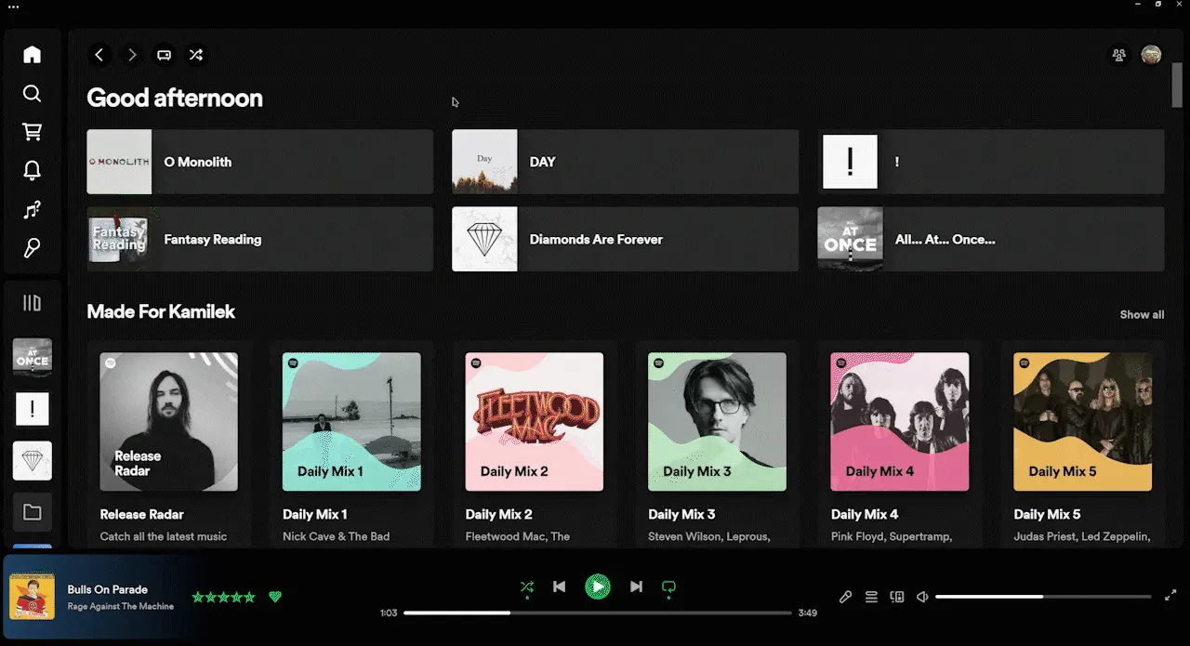Seek within the track progress bar
The width and height of the screenshot is (1190, 646).
(x=598, y=613)
